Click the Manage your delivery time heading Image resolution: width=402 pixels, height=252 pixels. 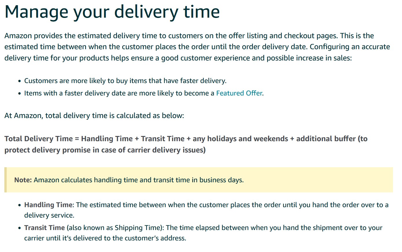point(112,12)
